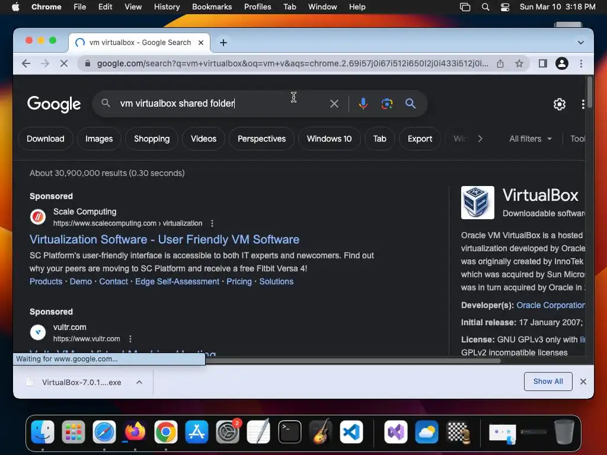Viewport: 607px width, 455px height.
Task: Click Show All downloads button
Action: [548, 382]
